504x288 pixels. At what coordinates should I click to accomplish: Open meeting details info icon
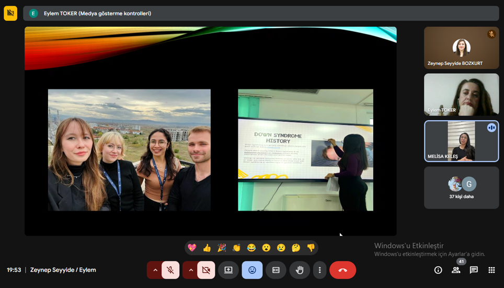[x=438, y=270]
